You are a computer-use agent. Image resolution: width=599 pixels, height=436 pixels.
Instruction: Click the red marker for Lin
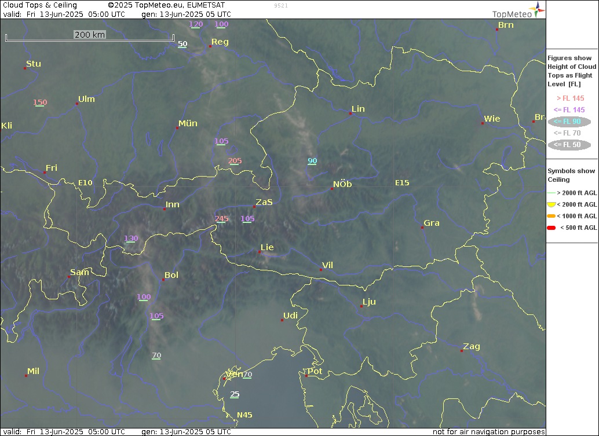pos(350,113)
